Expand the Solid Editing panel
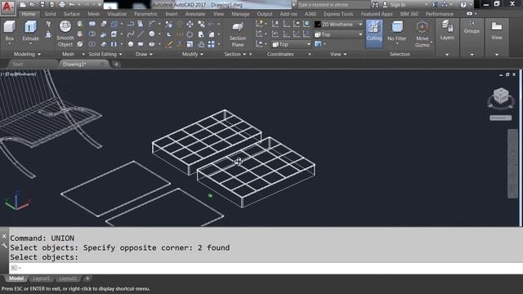523x294 pixels. click(105, 54)
